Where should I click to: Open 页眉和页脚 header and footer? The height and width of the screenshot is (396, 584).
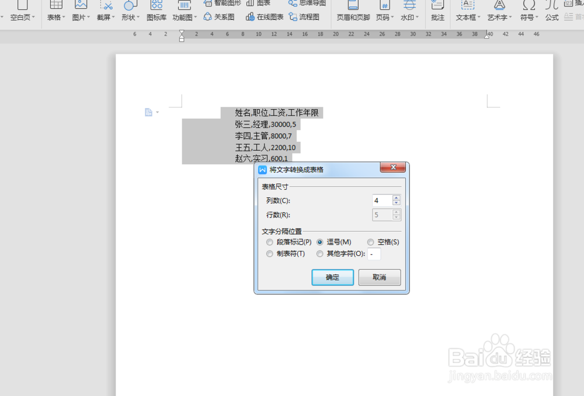pyautogui.click(x=353, y=11)
